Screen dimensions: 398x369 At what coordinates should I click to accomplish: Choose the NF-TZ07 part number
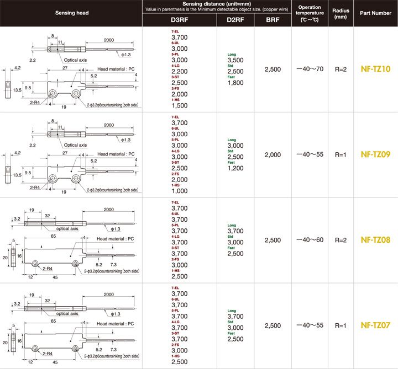coord(375,325)
